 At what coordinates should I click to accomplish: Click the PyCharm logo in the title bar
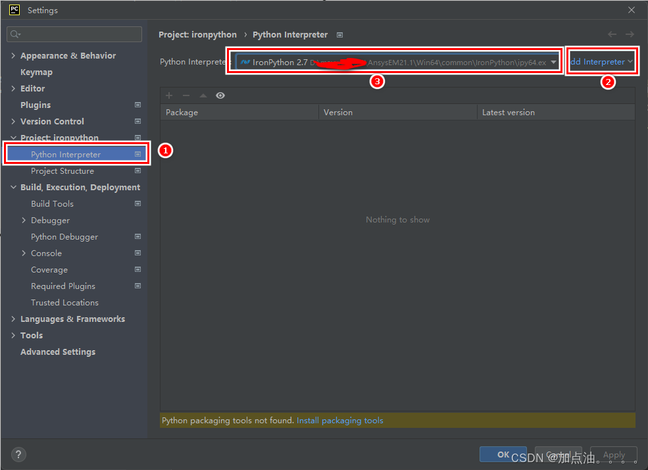coord(14,9)
